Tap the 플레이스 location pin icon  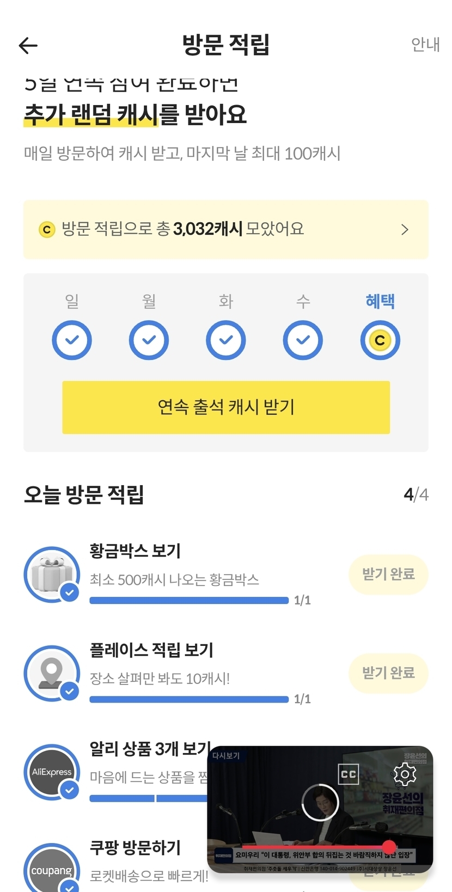(52, 674)
